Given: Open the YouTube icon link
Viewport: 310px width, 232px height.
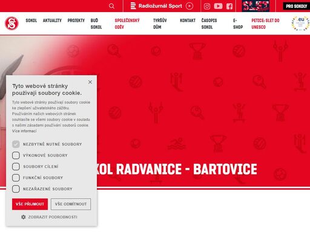Looking at the screenshot, I should coord(218,6).
